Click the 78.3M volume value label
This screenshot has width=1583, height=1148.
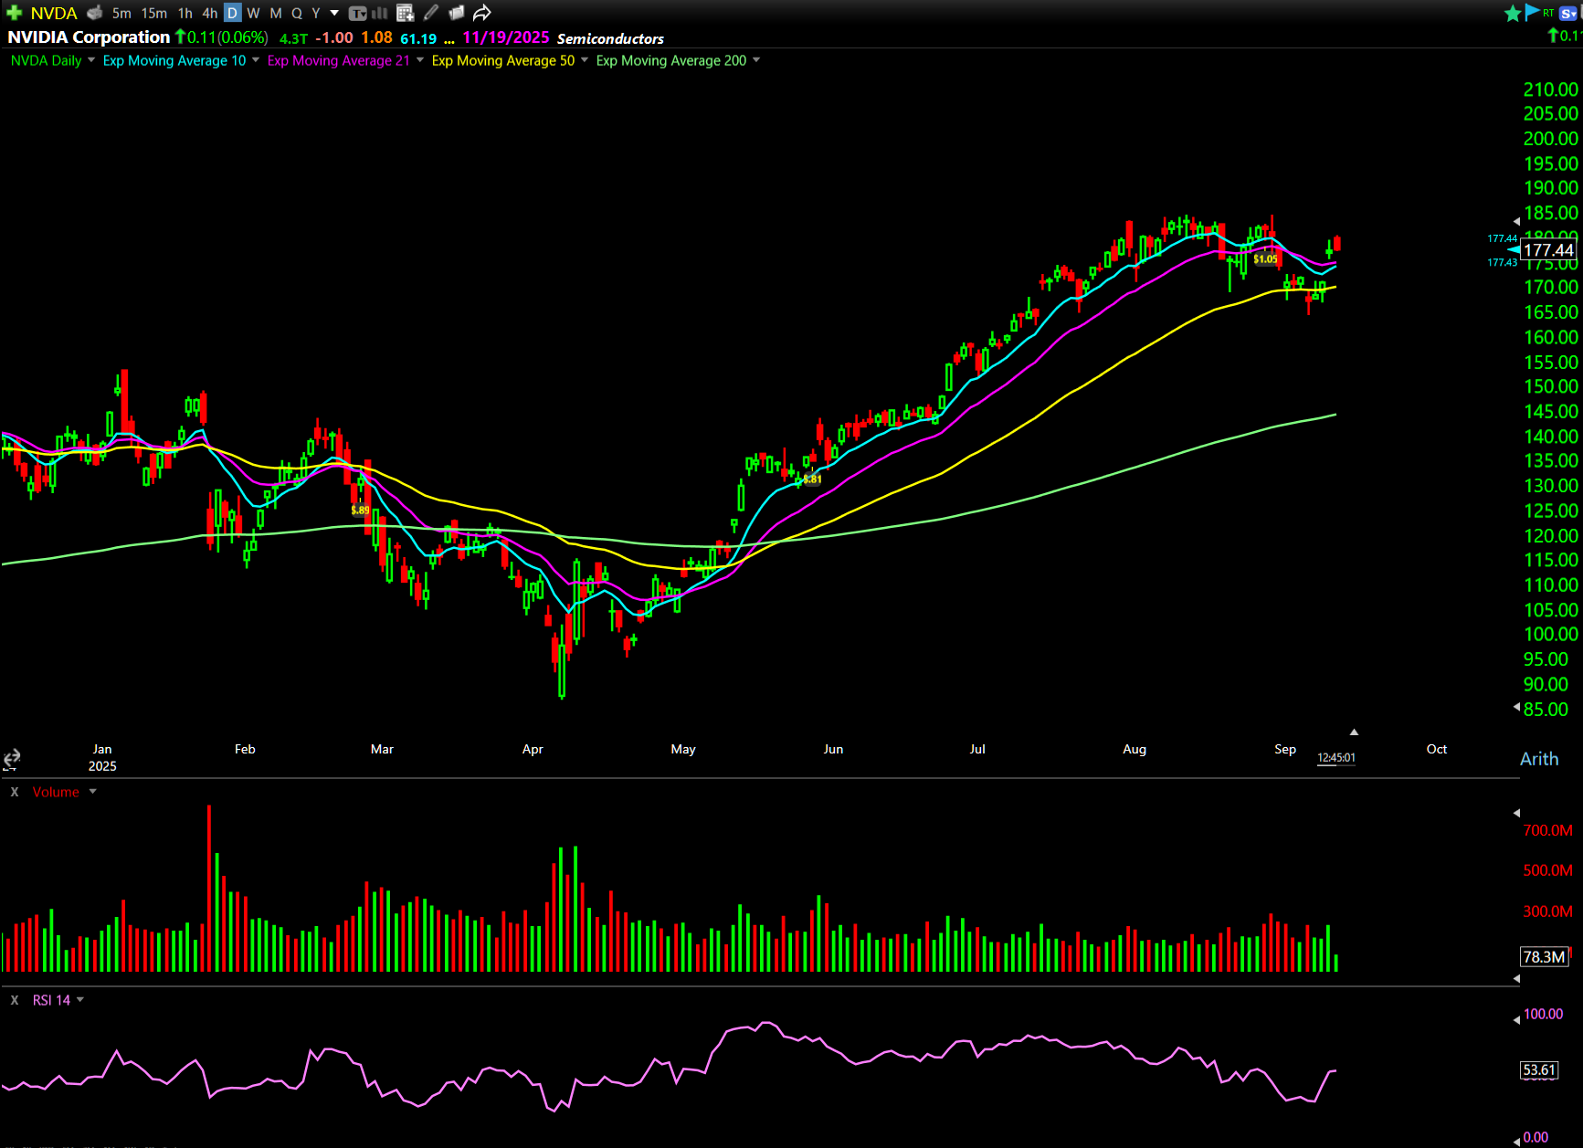[x=1544, y=956]
